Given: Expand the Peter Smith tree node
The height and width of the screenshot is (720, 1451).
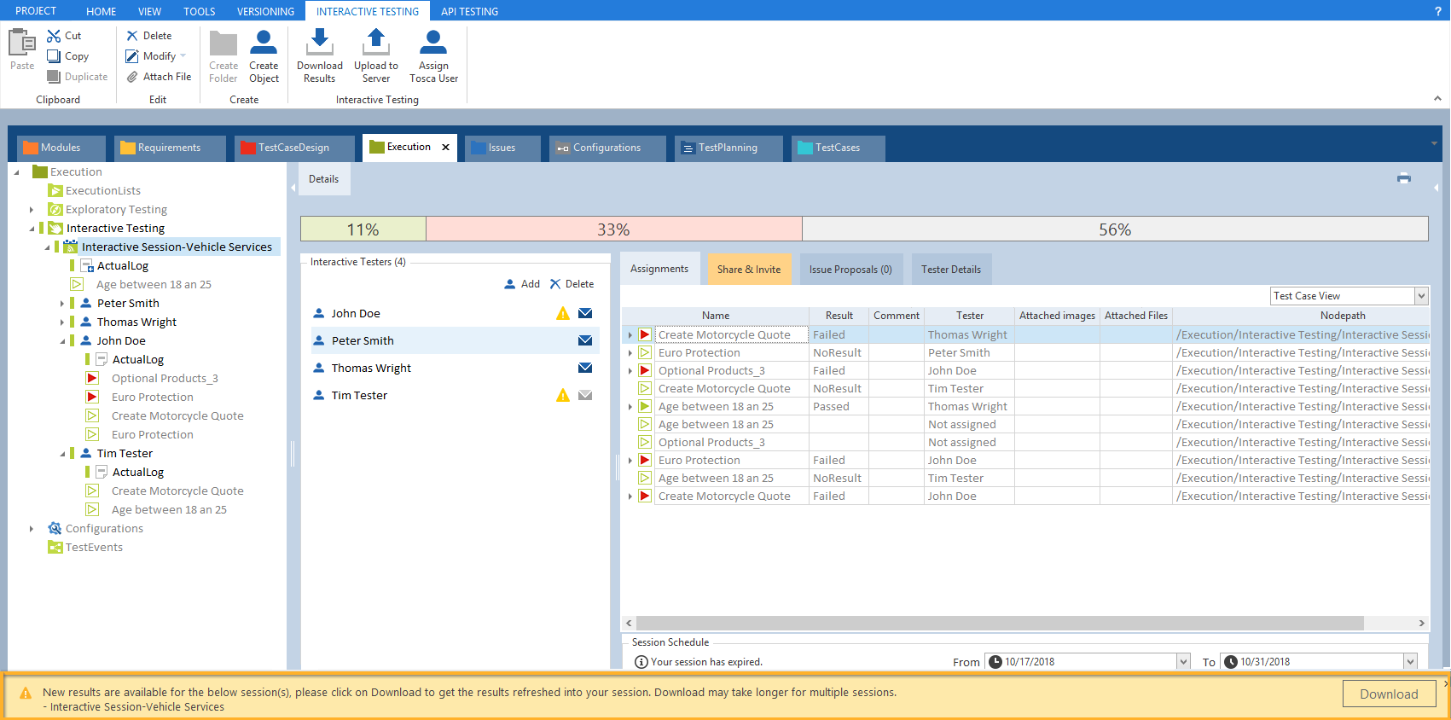Looking at the screenshot, I should point(62,304).
